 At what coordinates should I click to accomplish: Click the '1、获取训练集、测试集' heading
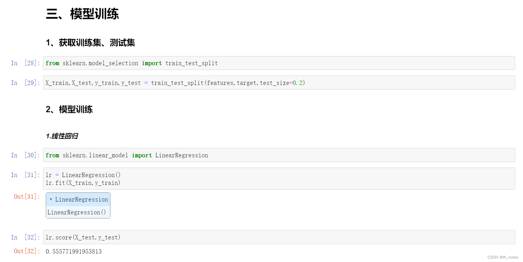point(90,43)
